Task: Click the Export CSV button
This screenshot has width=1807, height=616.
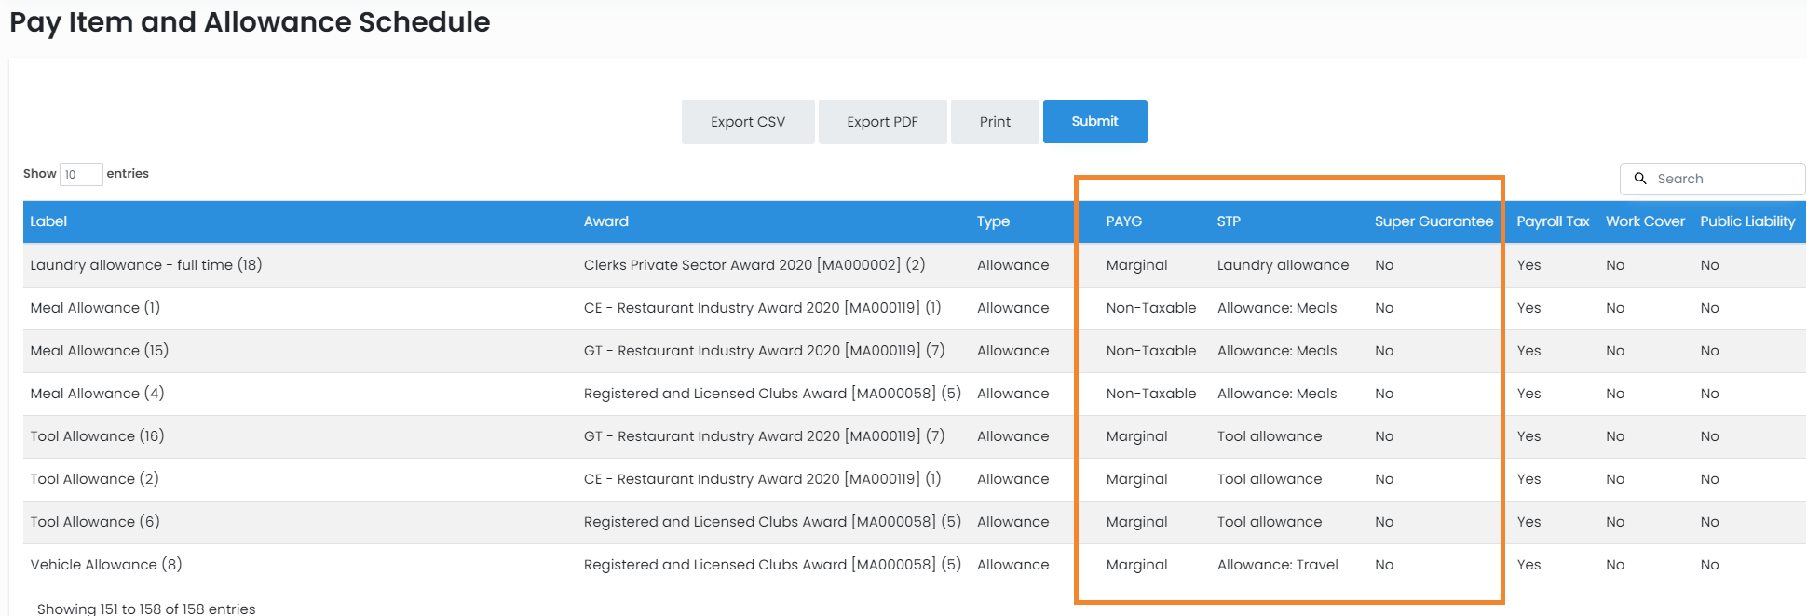Action: (748, 122)
